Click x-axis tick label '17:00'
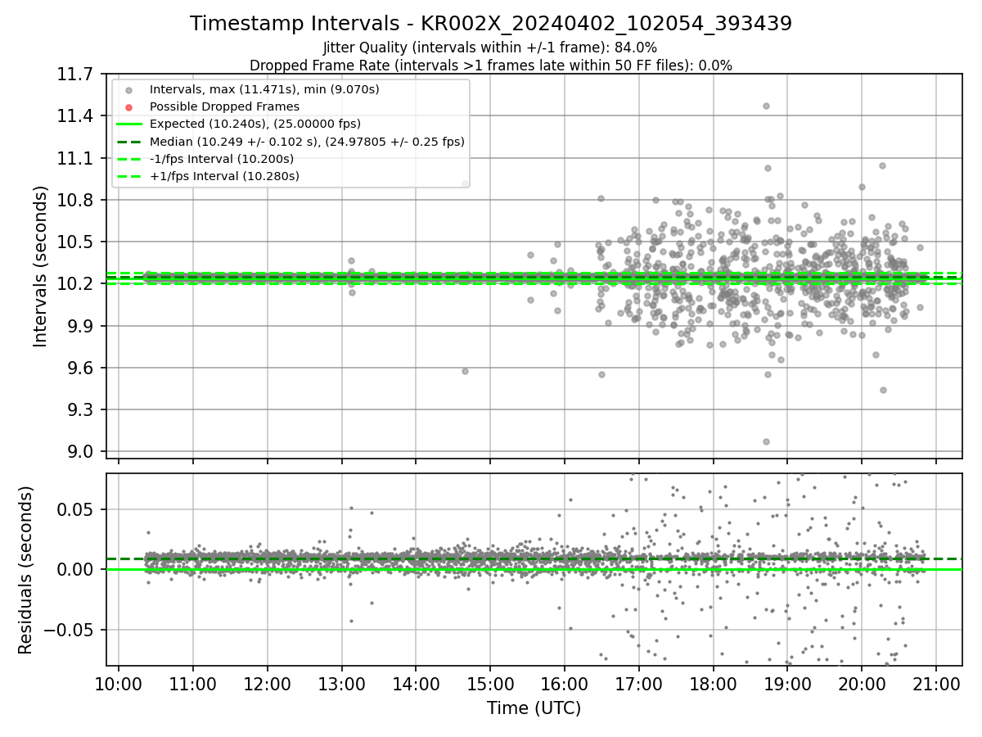 639,684
